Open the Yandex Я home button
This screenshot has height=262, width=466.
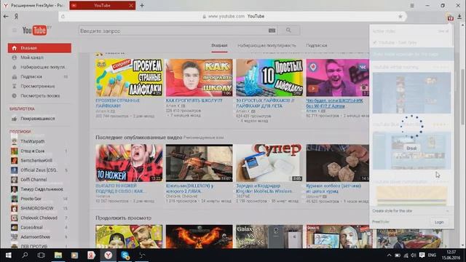tap(16, 16)
